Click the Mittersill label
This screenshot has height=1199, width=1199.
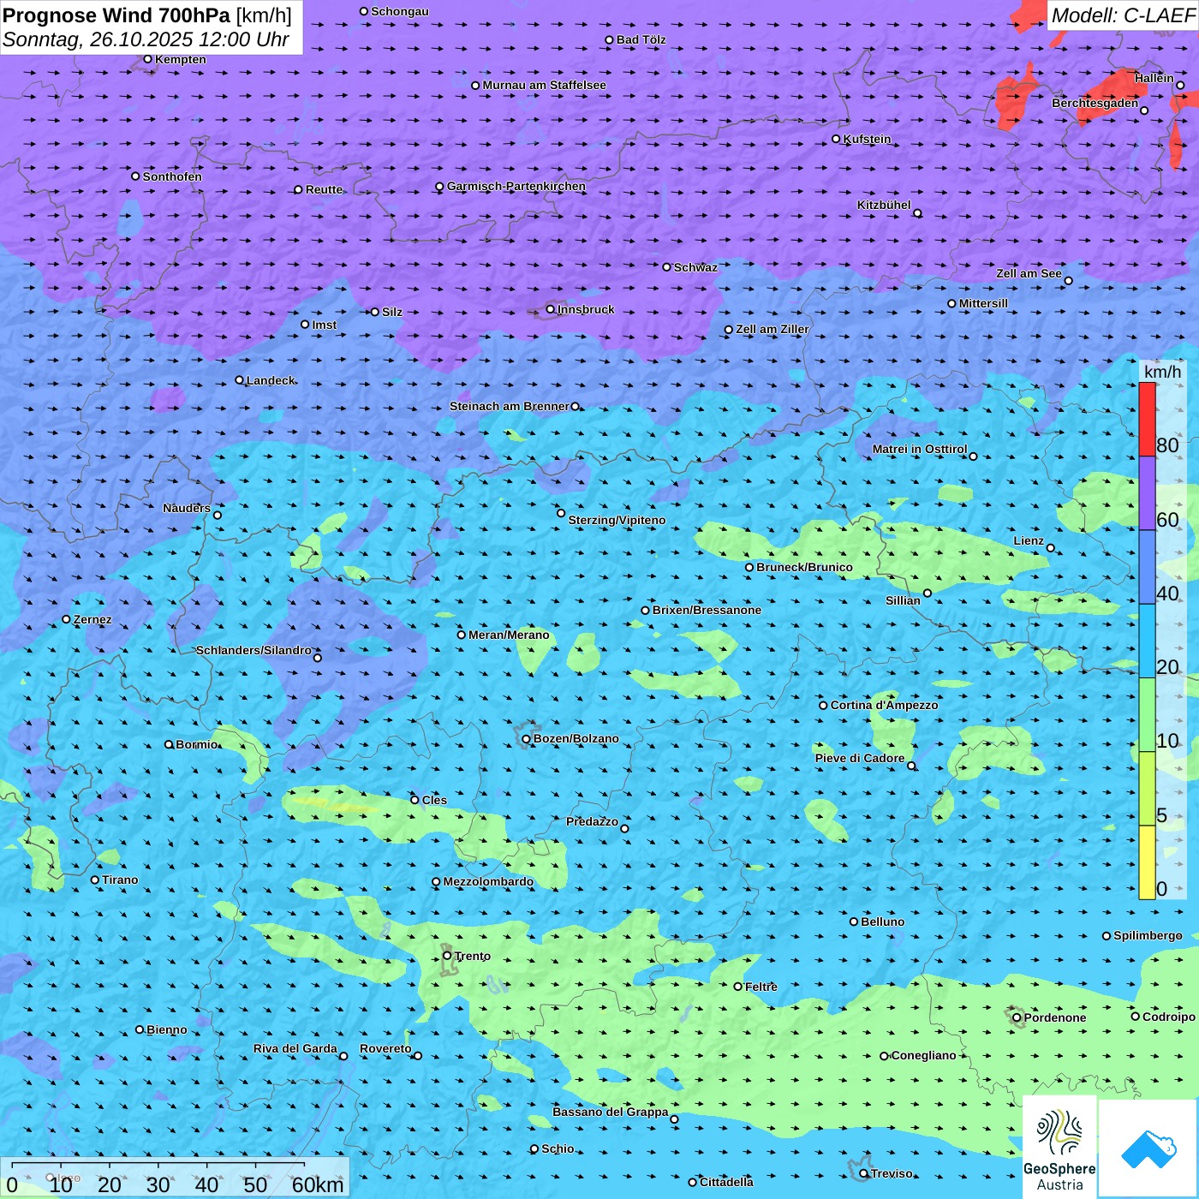[983, 303]
